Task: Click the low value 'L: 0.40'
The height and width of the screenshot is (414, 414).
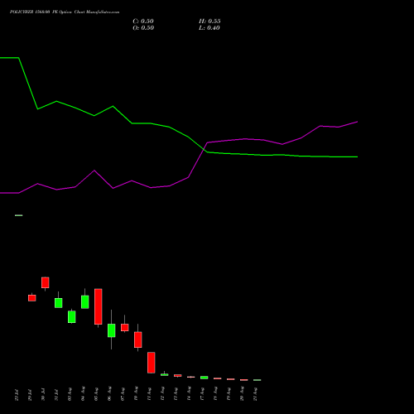Action: click(209, 28)
